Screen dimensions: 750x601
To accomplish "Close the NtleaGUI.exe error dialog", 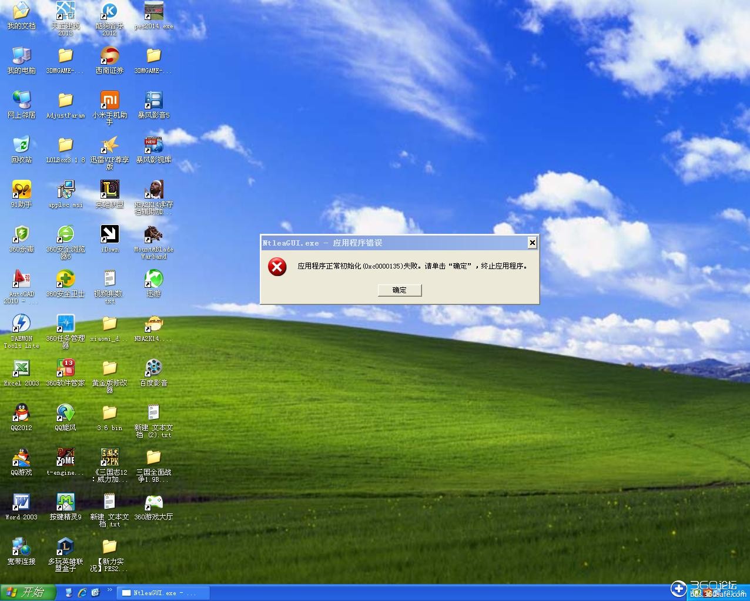I will click(532, 243).
